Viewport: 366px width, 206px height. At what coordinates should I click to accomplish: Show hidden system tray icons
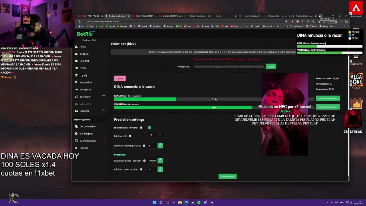(328, 203)
